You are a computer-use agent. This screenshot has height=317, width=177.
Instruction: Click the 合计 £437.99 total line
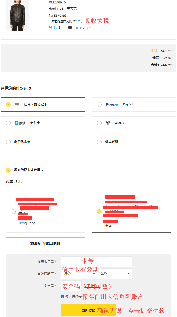(161, 65)
